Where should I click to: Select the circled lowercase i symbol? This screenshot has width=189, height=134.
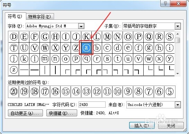tap(170, 48)
